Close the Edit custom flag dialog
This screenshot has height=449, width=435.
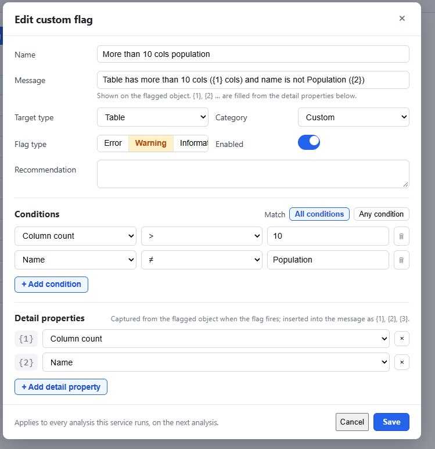tap(402, 19)
